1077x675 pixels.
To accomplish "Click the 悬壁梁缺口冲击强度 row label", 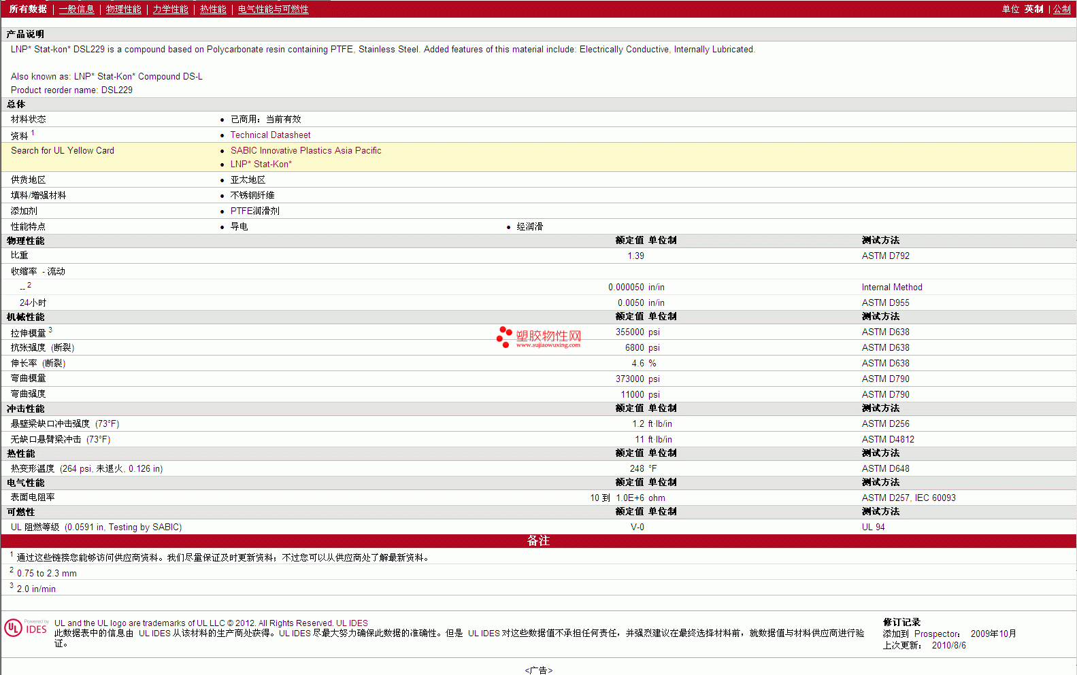I will click(x=50, y=424).
